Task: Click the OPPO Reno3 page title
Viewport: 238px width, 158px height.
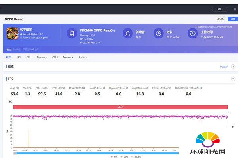Action: click(x=14, y=19)
